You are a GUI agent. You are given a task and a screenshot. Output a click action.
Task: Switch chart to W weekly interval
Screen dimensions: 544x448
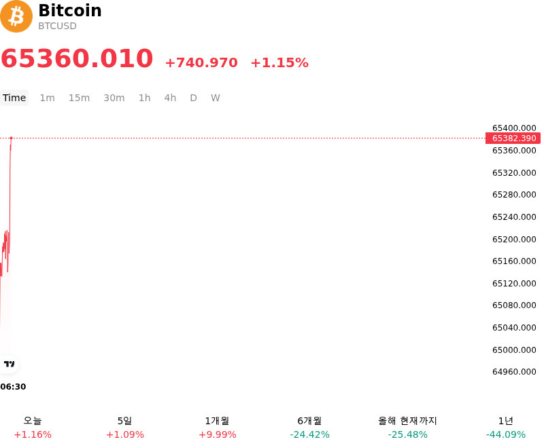pos(215,98)
